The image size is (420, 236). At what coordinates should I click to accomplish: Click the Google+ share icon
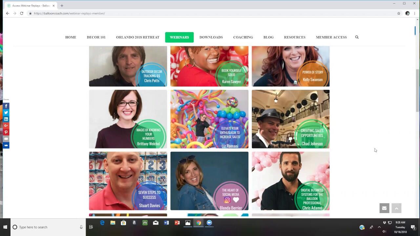[6, 126]
